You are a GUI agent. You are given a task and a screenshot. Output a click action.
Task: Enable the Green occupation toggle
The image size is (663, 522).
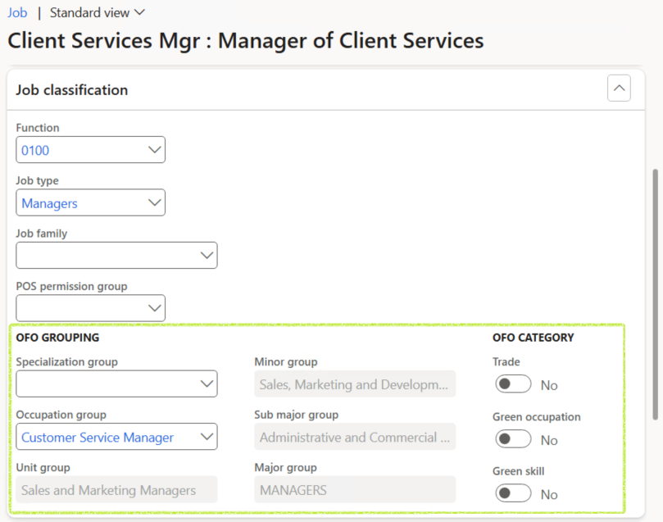point(513,438)
